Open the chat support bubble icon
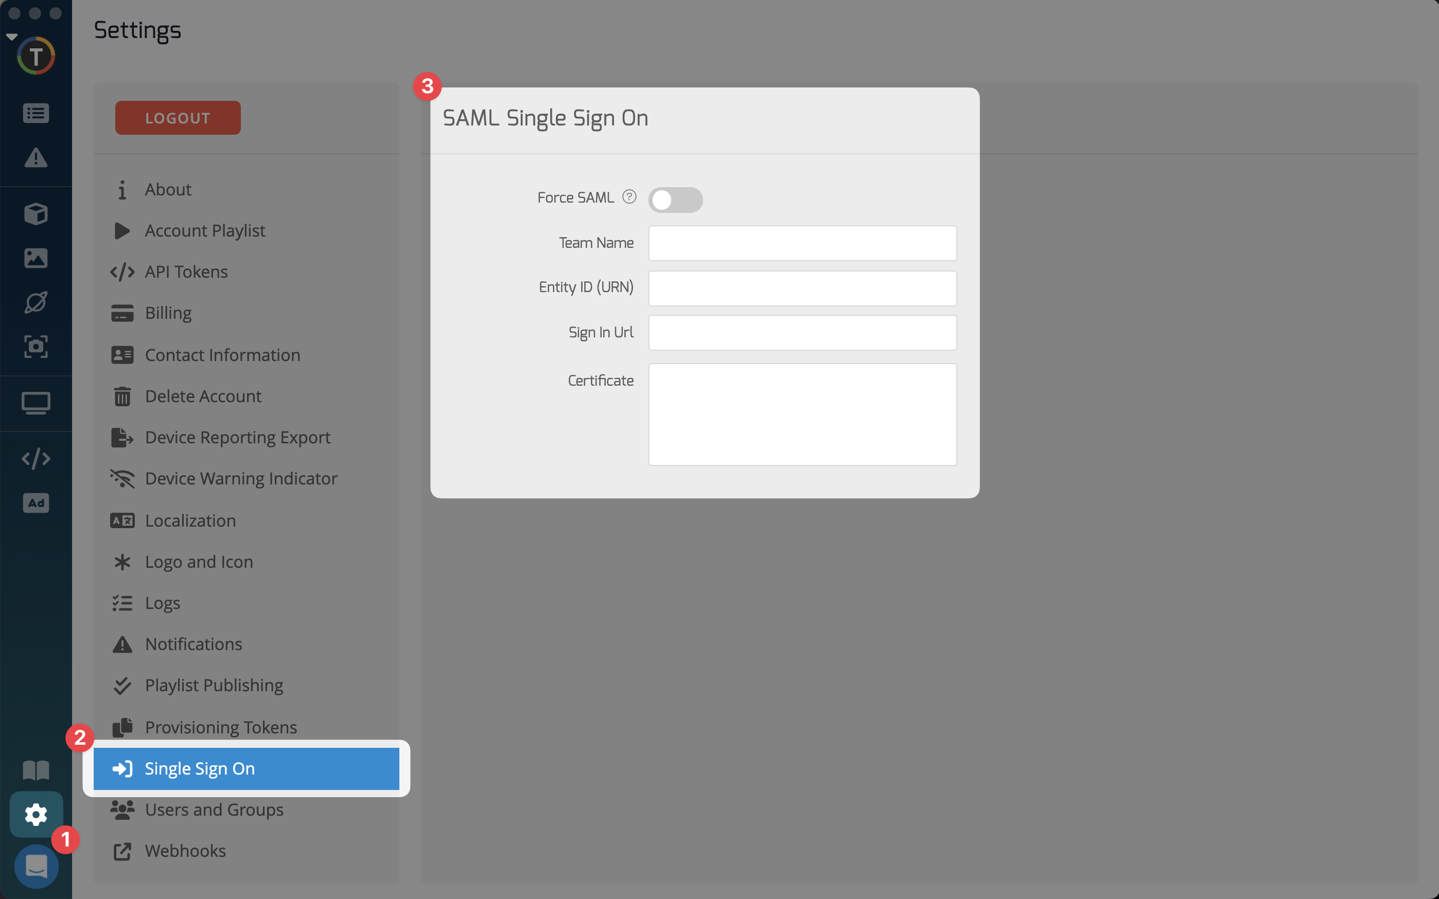Image resolution: width=1439 pixels, height=899 pixels. pyautogui.click(x=36, y=866)
